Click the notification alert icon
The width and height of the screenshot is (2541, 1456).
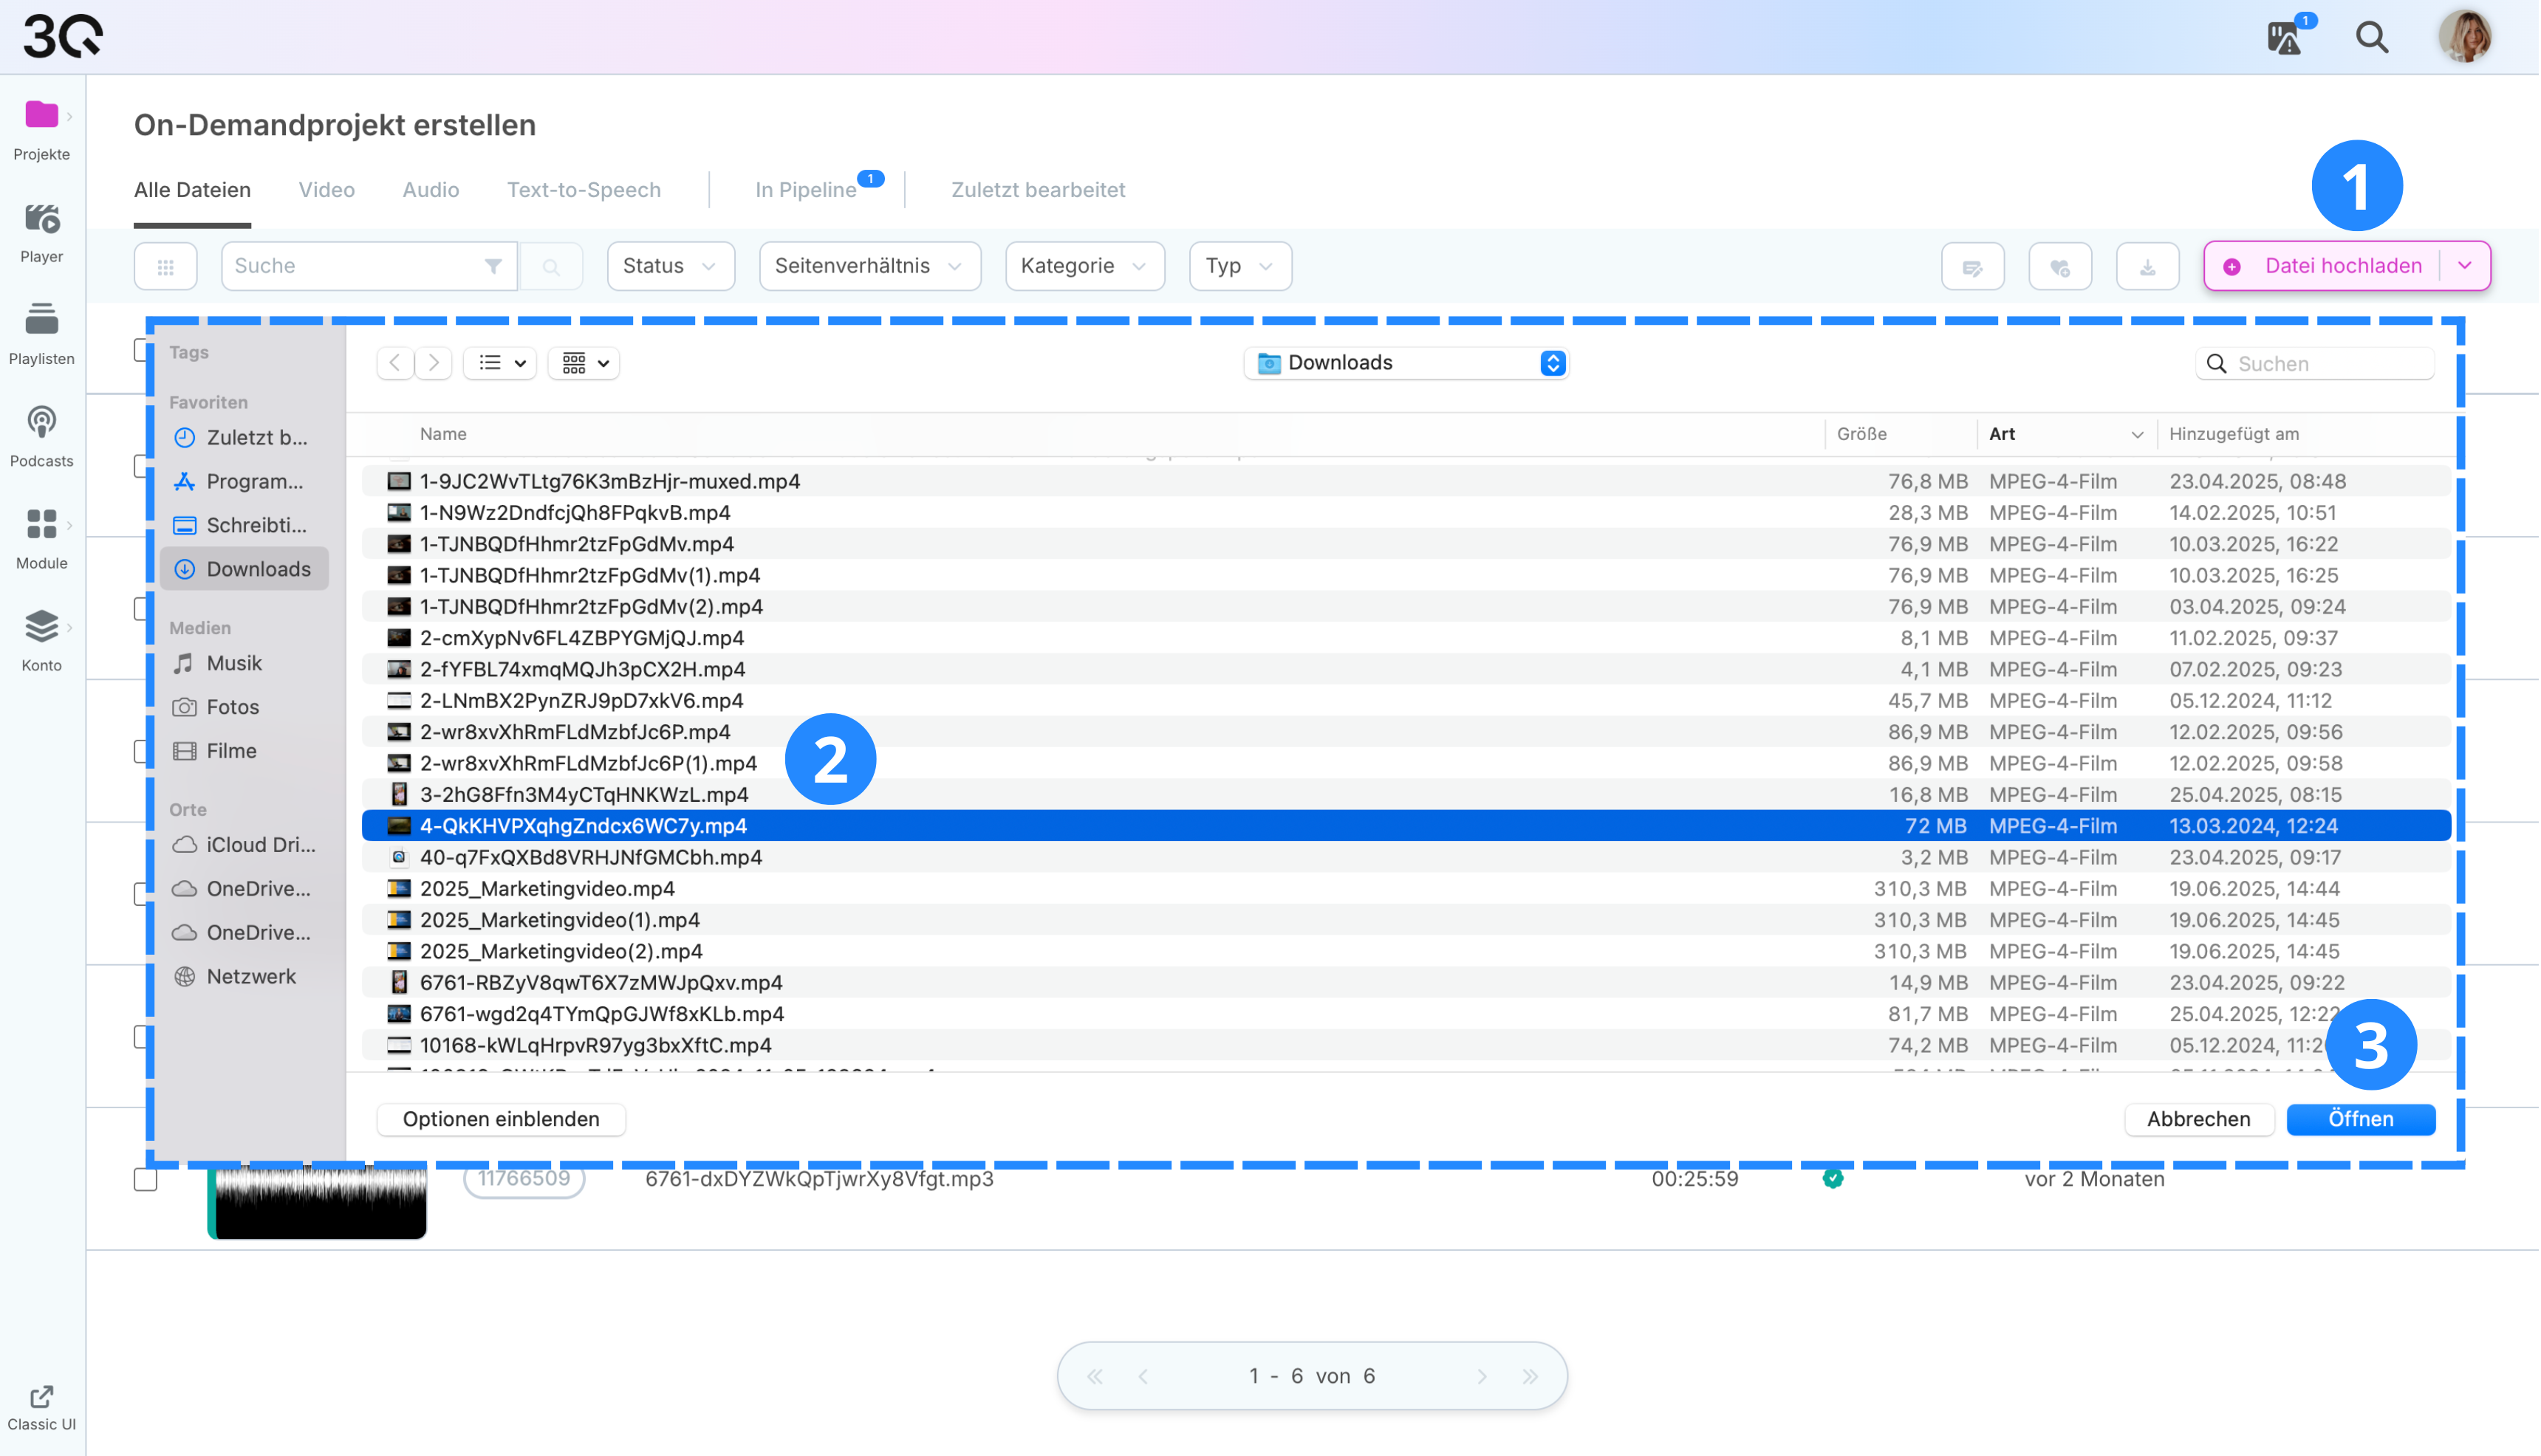point(2285,38)
